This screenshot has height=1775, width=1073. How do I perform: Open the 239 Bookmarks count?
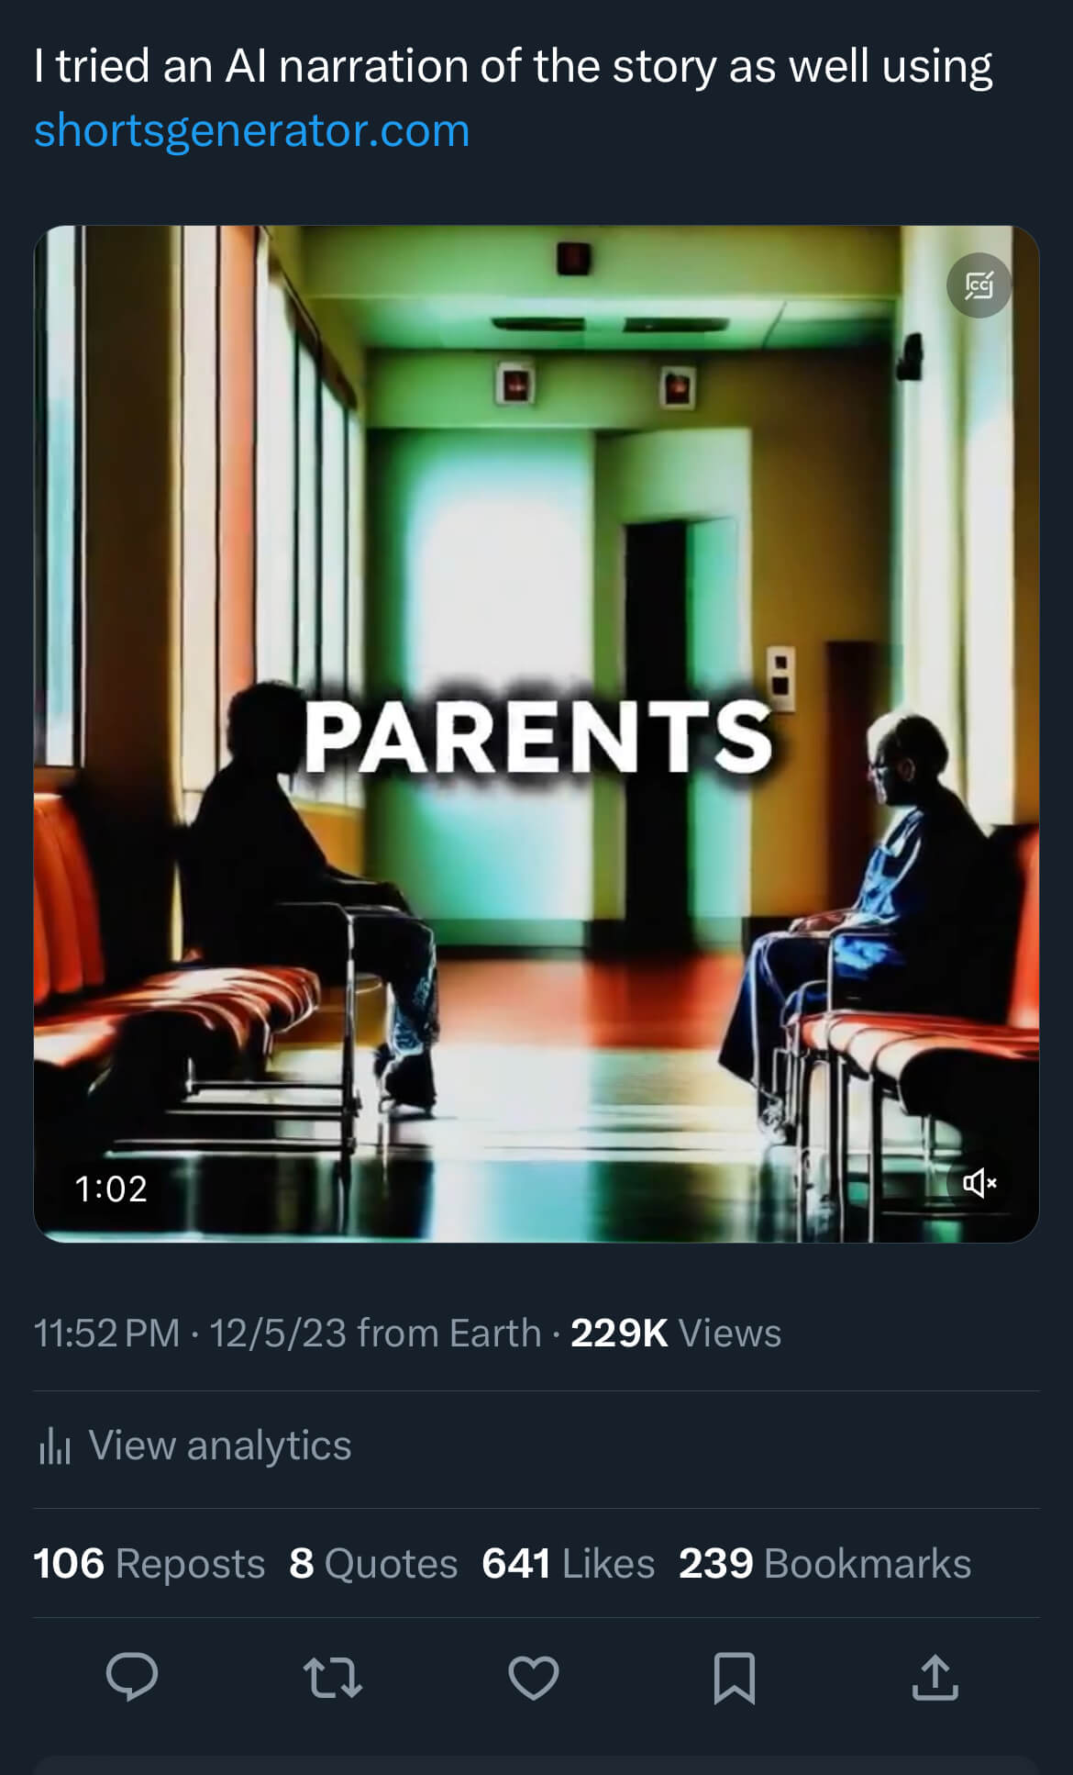coord(824,1563)
